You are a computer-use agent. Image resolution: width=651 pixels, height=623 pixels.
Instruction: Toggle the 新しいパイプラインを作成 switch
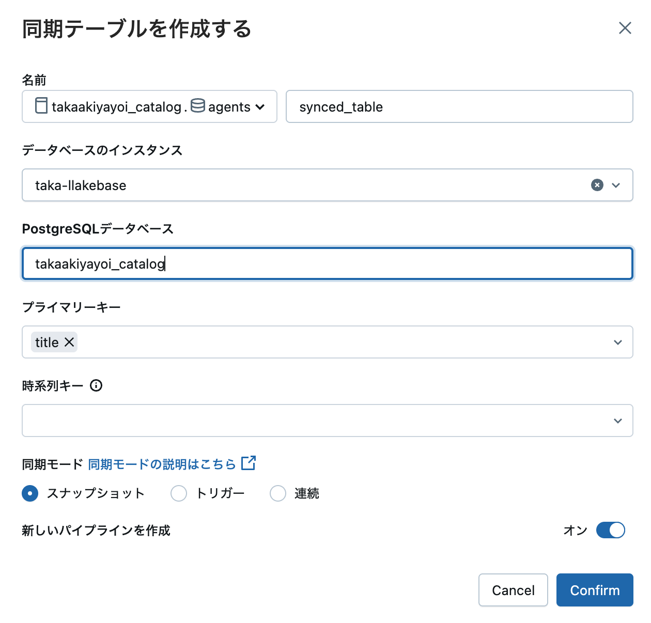tap(610, 530)
